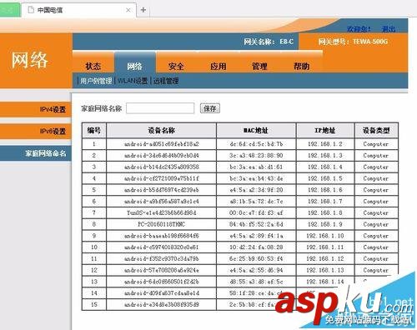
Task: Go to the 应用 tab
Action: click(x=219, y=66)
